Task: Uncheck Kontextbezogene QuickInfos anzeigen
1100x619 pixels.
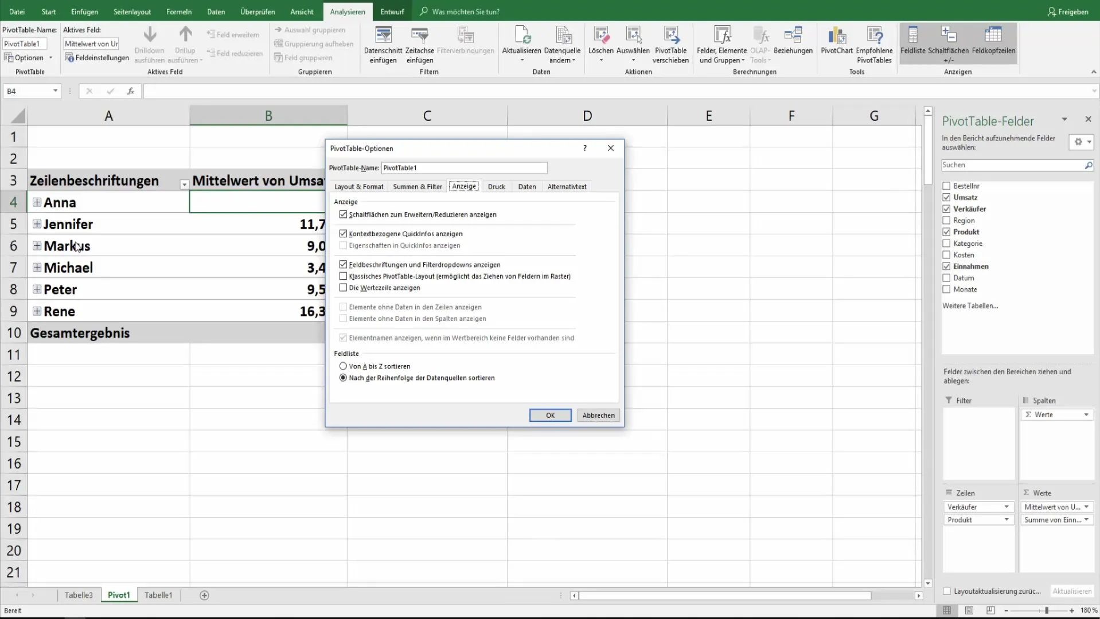Action: 343,234
